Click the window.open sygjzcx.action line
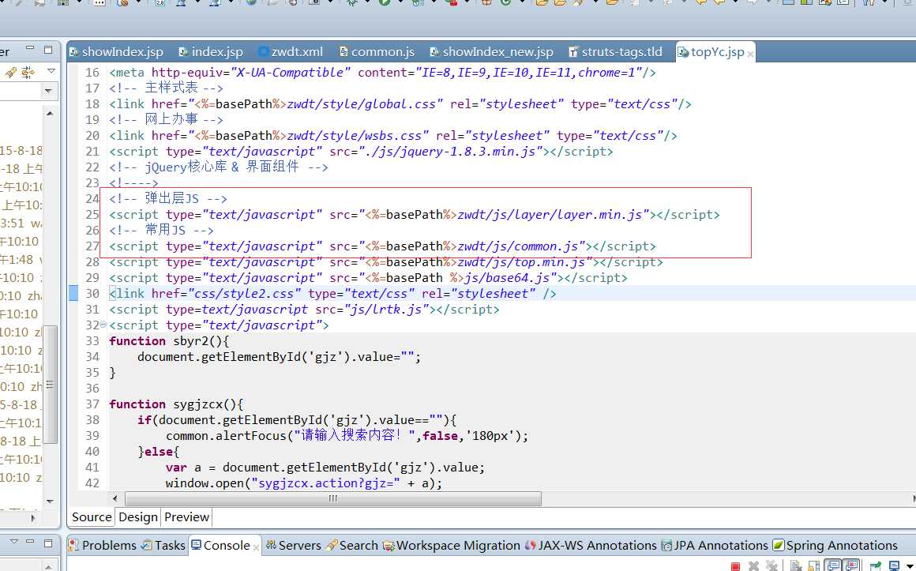This screenshot has height=571, width=916. click(x=304, y=483)
